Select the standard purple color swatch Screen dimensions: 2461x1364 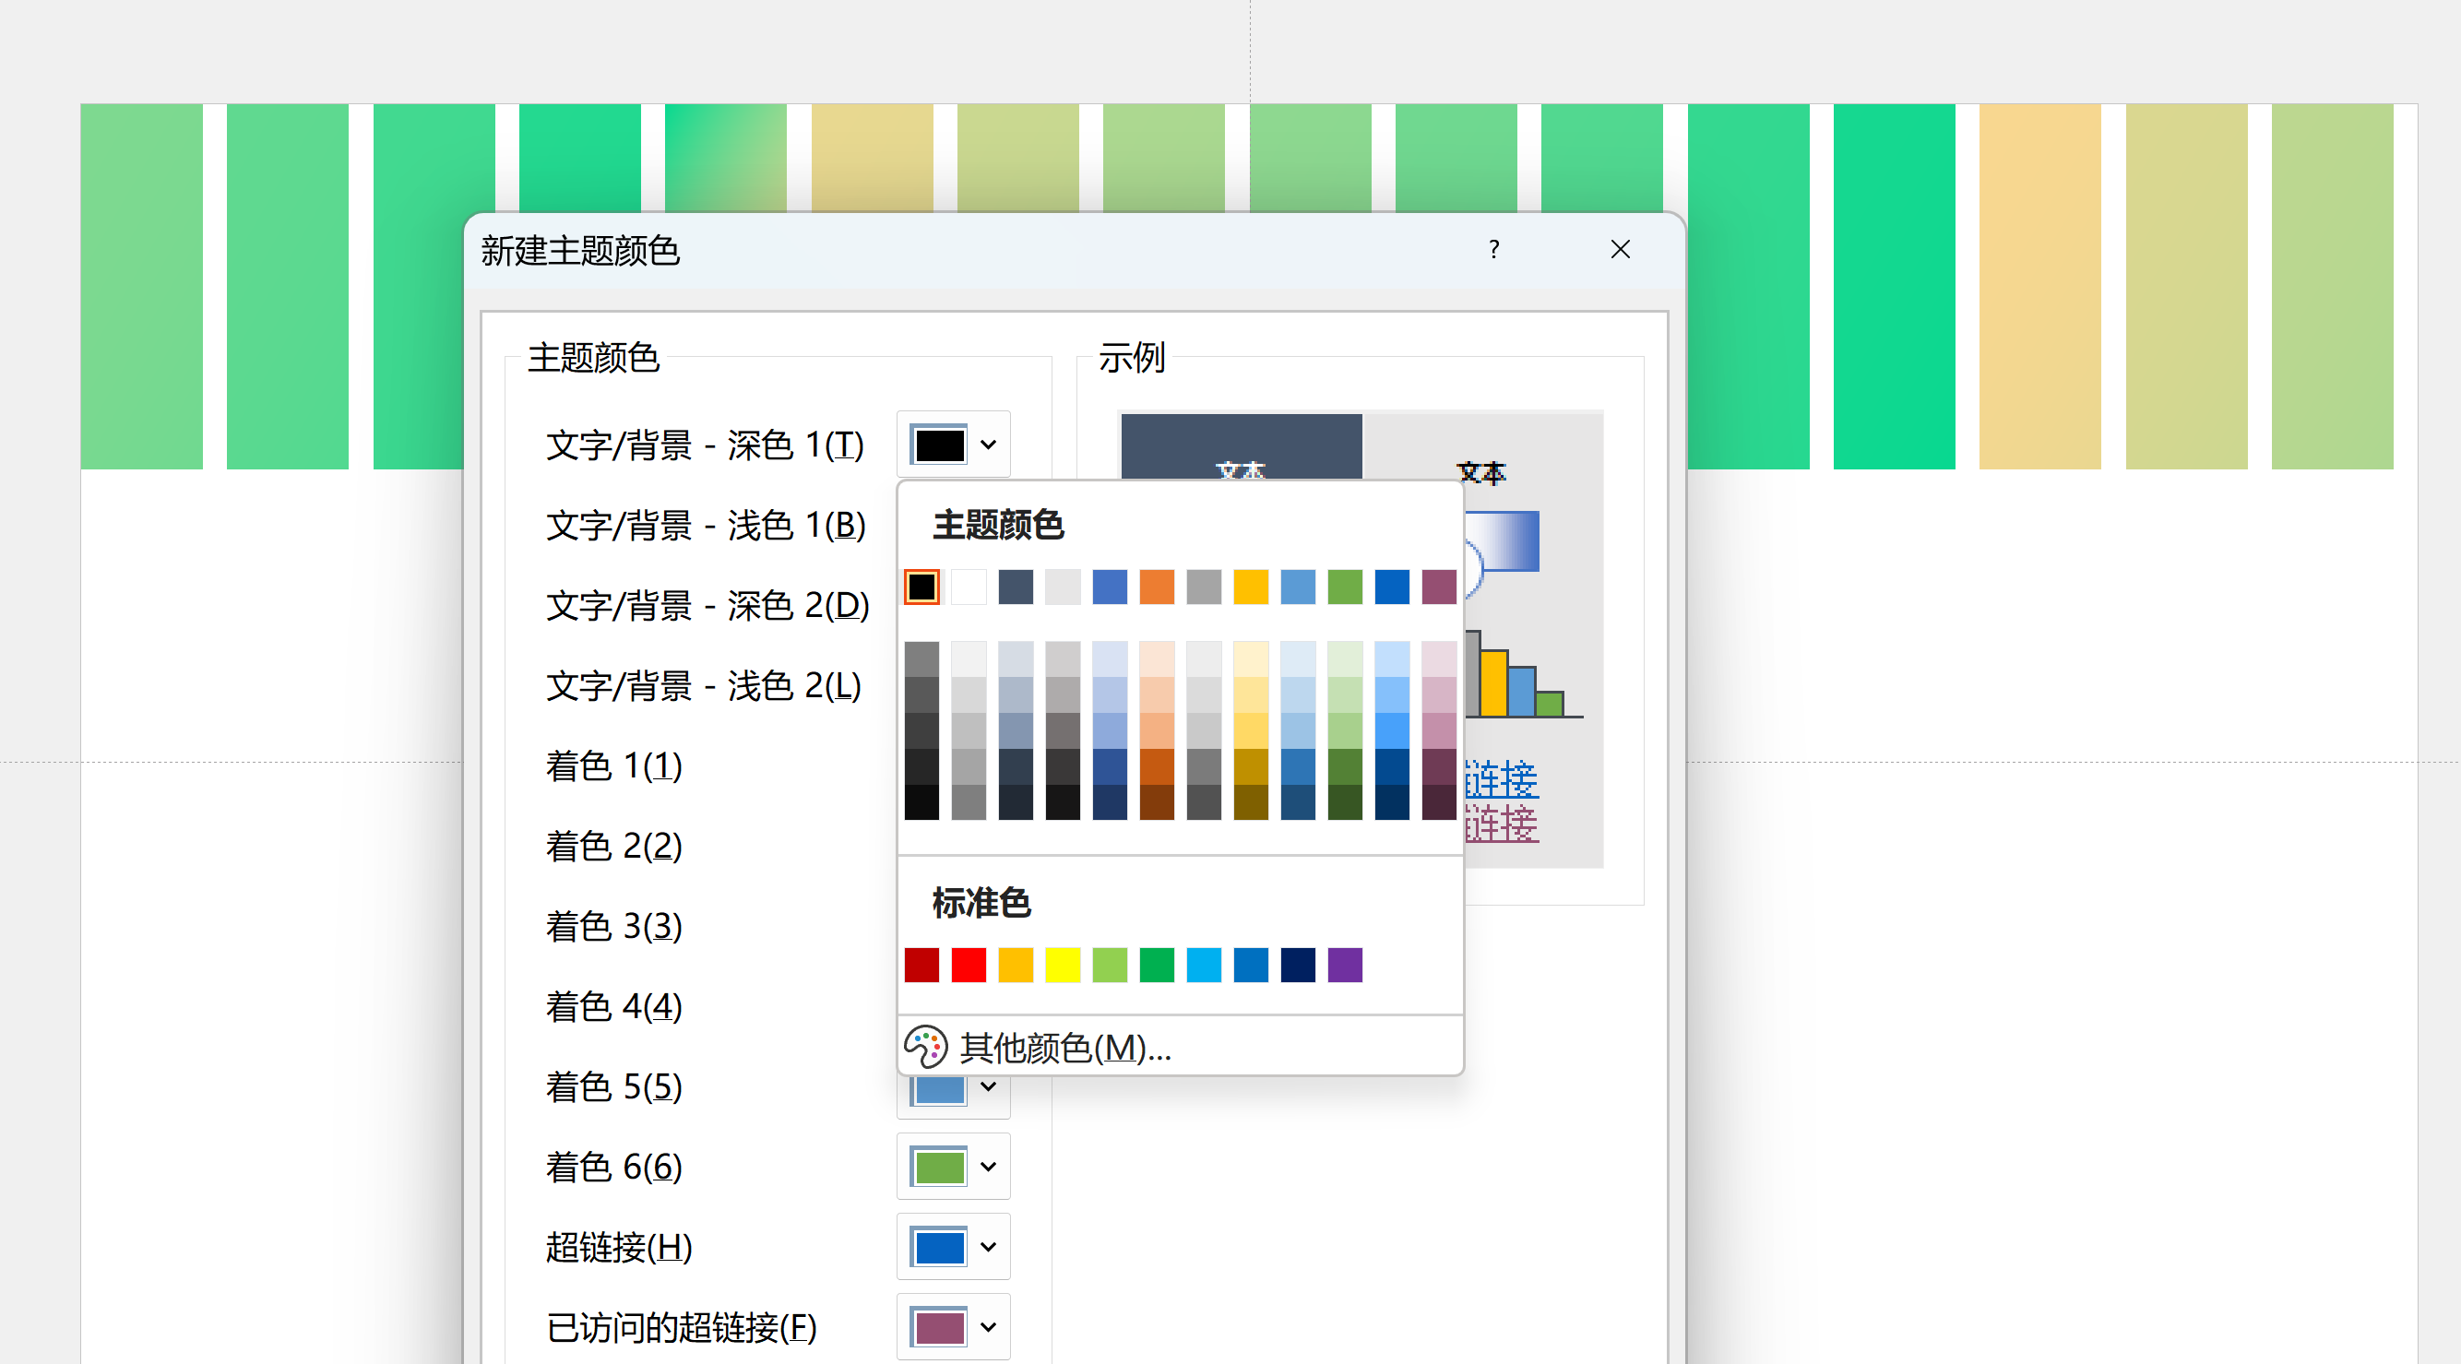(x=1345, y=965)
